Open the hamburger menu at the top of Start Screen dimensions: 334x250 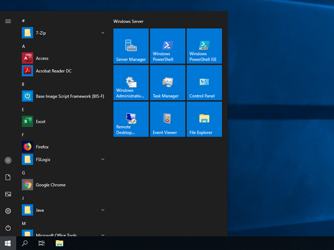(8, 21)
